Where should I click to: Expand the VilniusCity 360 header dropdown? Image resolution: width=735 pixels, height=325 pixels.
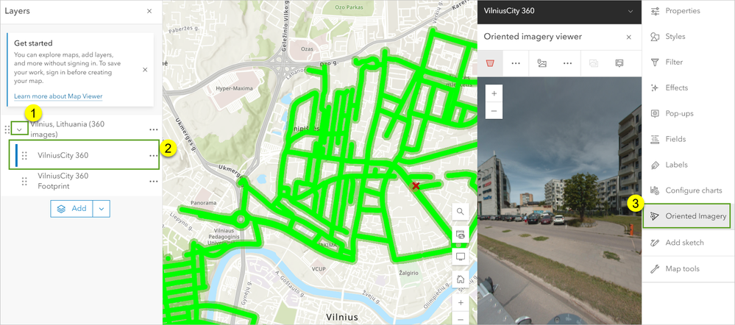[630, 11]
